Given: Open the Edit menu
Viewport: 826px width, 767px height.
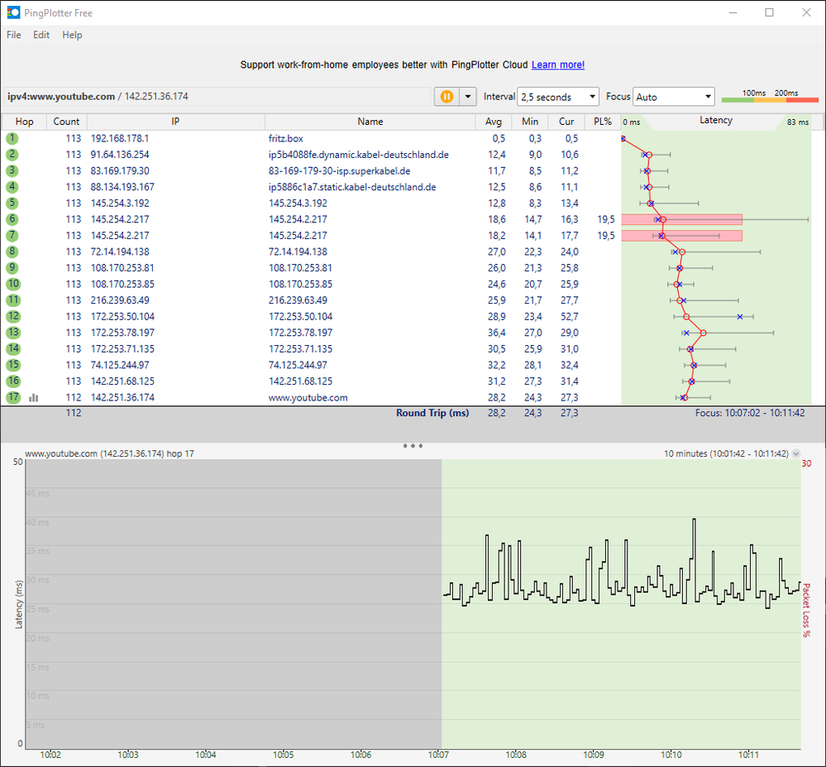Looking at the screenshot, I should pyautogui.click(x=41, y=35).
